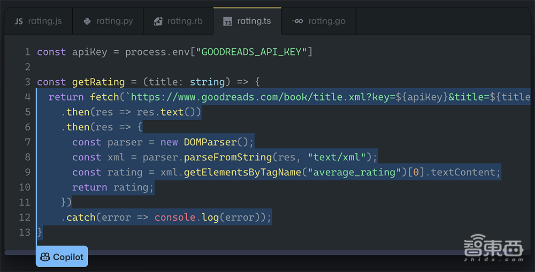Screen dimensions: 535x272
Task: Click the JS icon on the rating.js tab
Action: coord(19,21)
